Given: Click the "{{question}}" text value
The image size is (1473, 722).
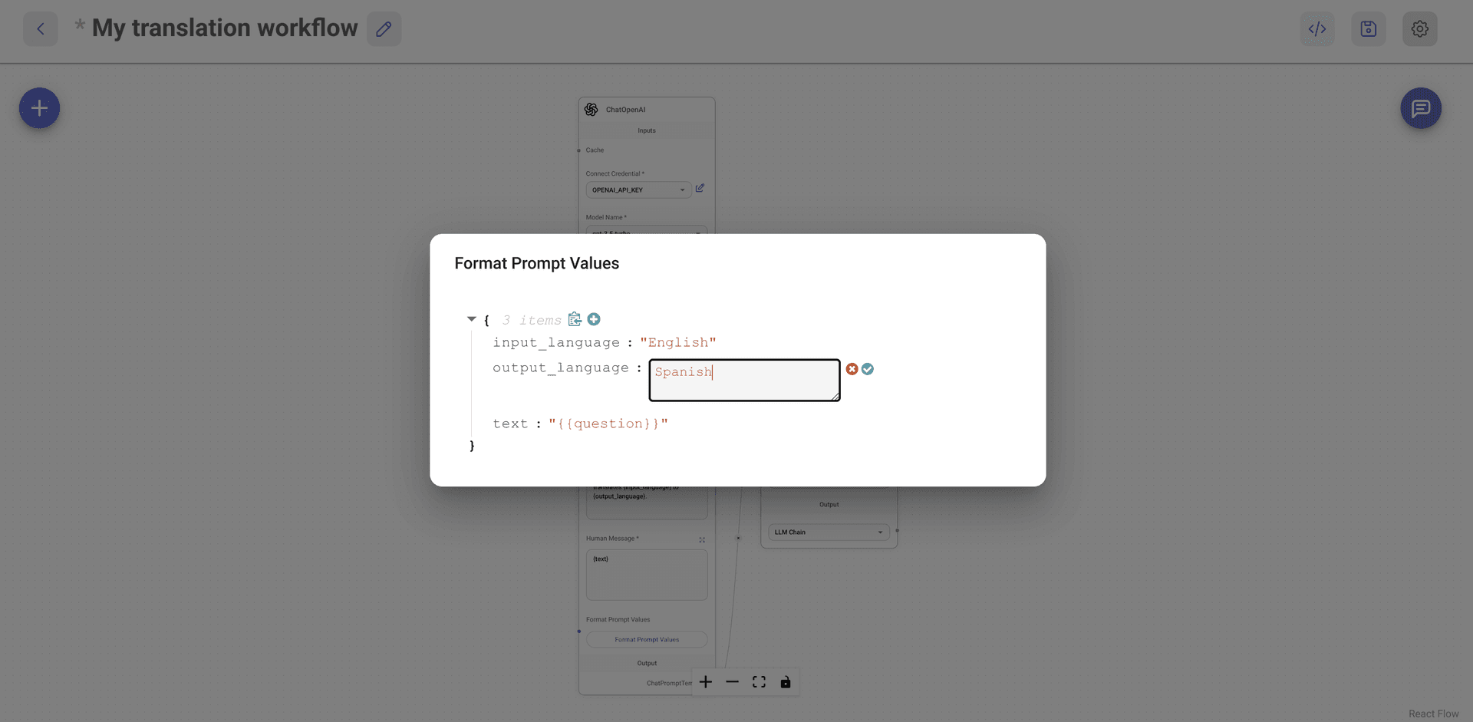Looking at the screenshot, I should 608,424.
